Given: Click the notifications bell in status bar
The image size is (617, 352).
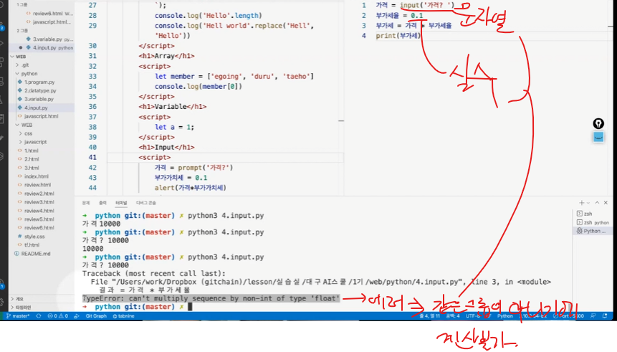Looking at the screenshot, I should (x=605, y=315).
